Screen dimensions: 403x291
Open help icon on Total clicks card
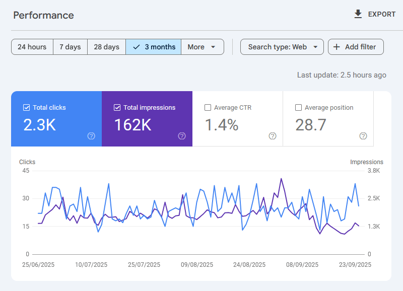[x=91, y=136]
